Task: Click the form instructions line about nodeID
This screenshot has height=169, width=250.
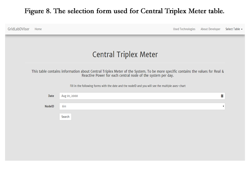Action: coord(127,86)
